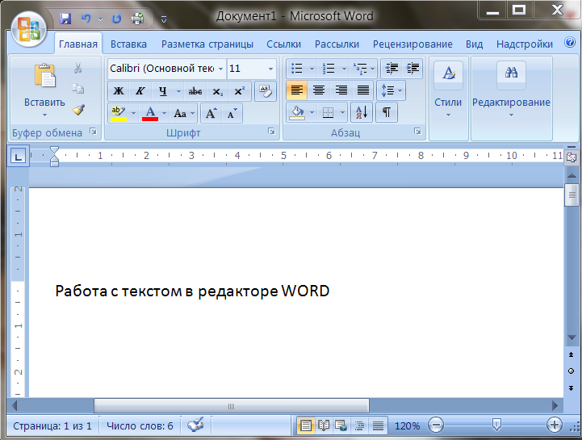Click the spelling check status icon

pyautogui.click(x=195, y=425)
